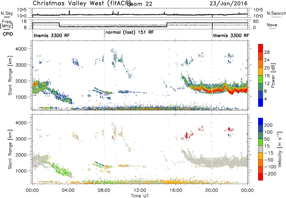286x198 pixels.
Task: Click the red negative-velocity echoes near 17:00
Action: 187,136
